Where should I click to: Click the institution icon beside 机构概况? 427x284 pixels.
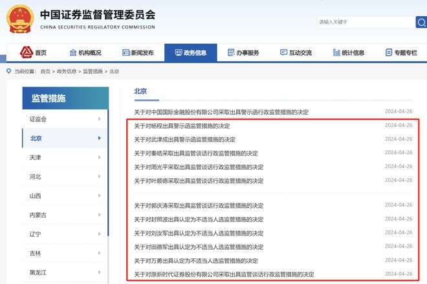[73, 52]
